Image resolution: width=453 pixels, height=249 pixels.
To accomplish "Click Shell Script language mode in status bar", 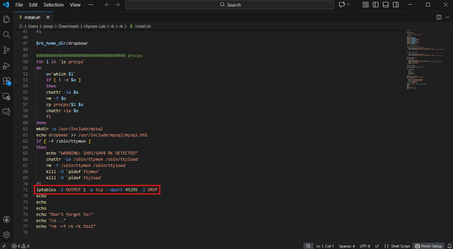I will tap(400, 246).
